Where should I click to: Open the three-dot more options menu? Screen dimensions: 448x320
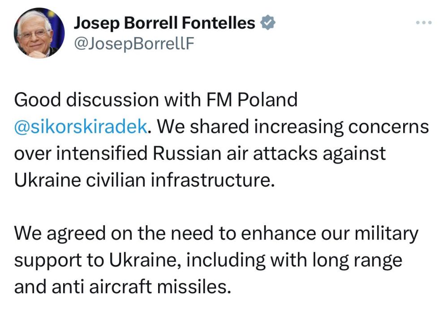click(x=423, y=22)
